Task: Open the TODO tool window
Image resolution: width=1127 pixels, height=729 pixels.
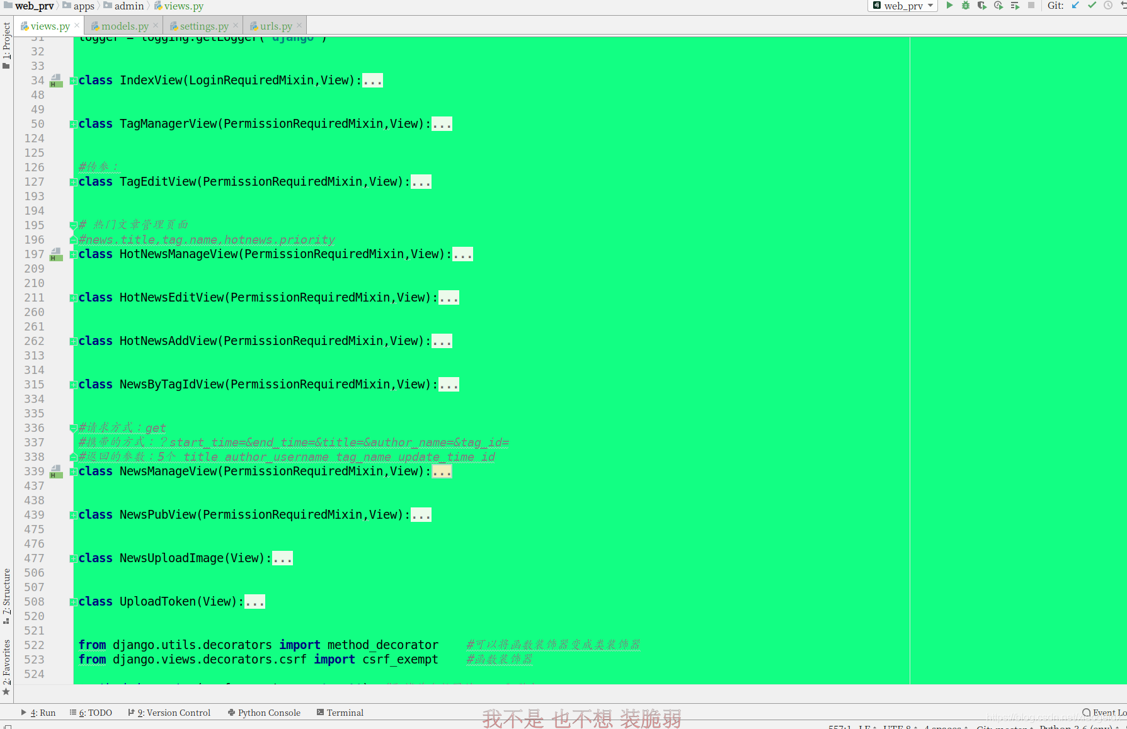Action: pyautogui.click(x=91, y=713)
